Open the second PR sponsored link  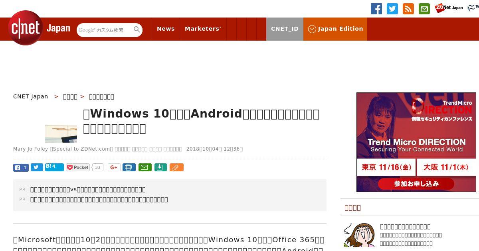tap(99, 199)
